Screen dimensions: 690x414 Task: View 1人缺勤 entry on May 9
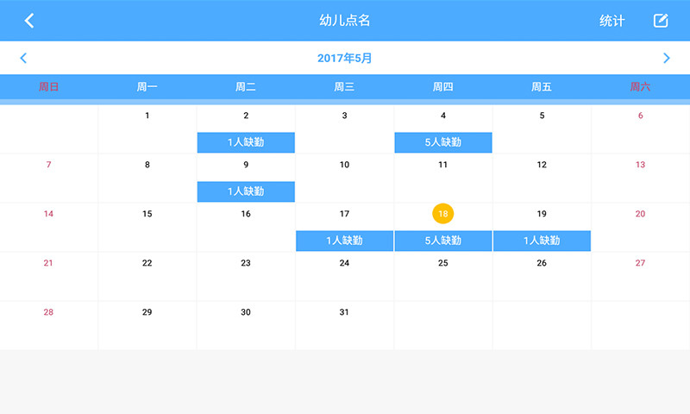(246, 191)
